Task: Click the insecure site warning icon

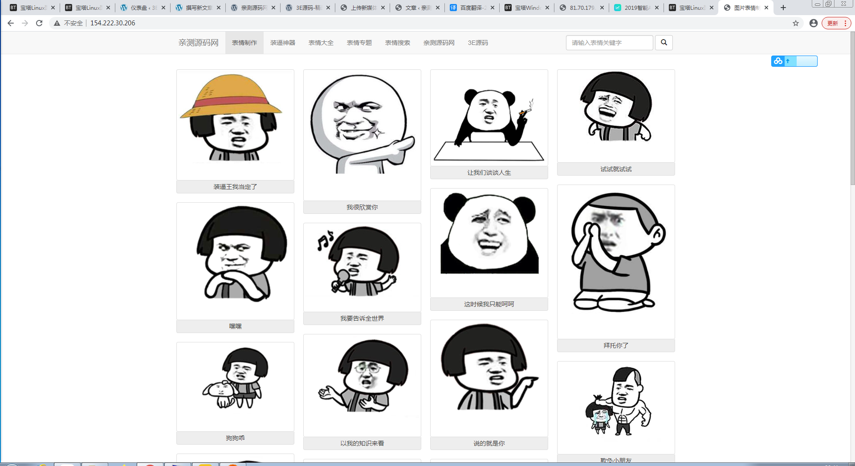Action: click(x=57, y=23)
